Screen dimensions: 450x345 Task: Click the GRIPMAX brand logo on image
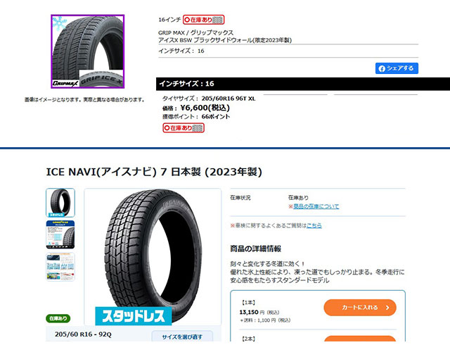click(65, 83)
